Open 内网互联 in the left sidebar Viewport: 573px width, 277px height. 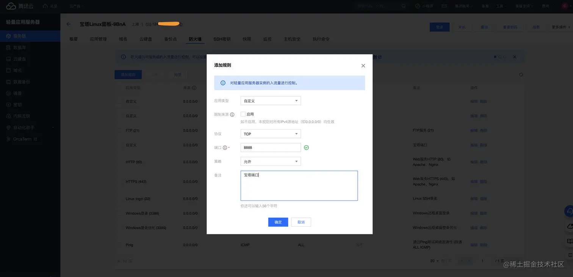(30, 116)
